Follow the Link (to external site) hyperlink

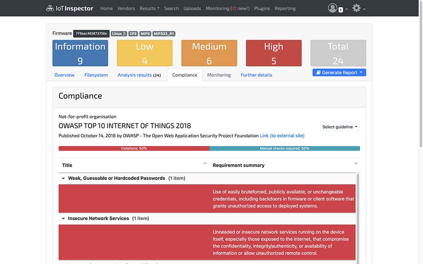[x=282, y=136]
